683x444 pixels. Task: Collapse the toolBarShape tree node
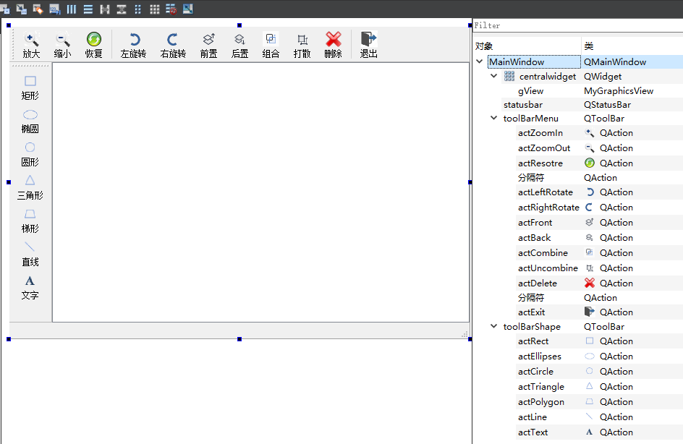pos(493,326)
